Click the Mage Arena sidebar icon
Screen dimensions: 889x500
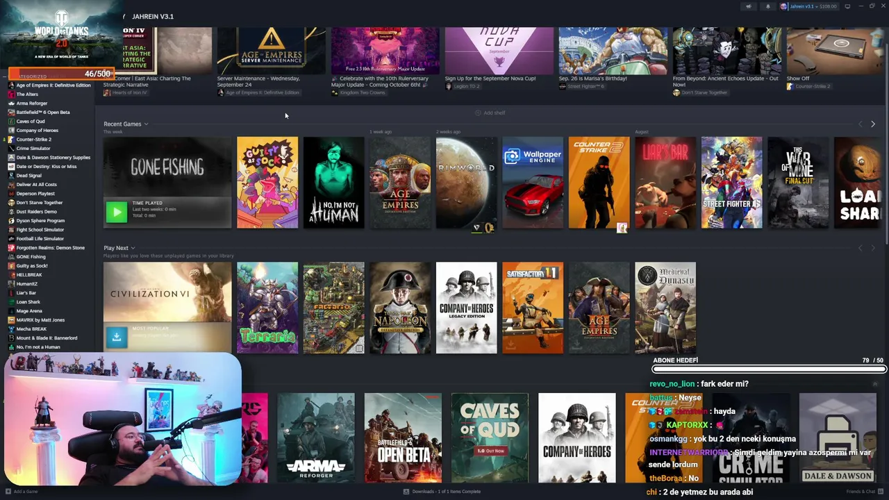pyautogui.click(x=11, y=311)
